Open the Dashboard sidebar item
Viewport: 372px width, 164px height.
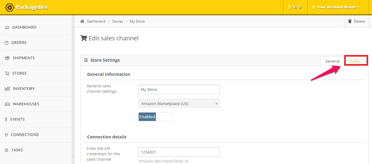[36, 27]
